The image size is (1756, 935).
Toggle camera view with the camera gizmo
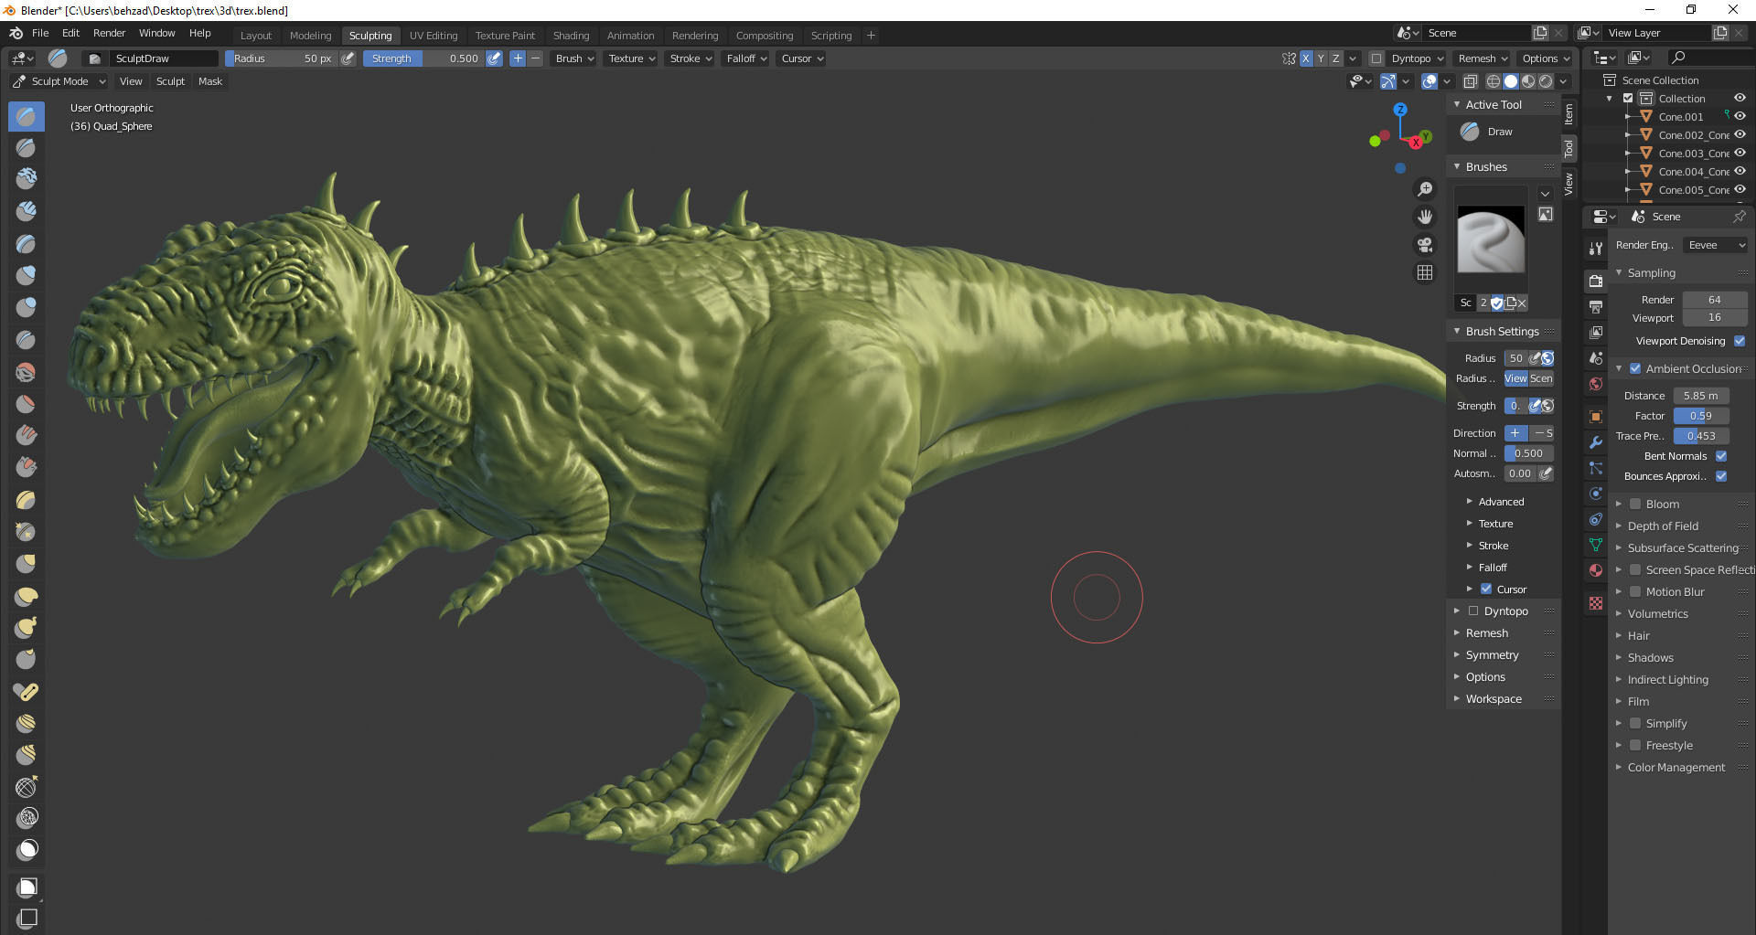pyautogui.click(x=1425, y=245)
